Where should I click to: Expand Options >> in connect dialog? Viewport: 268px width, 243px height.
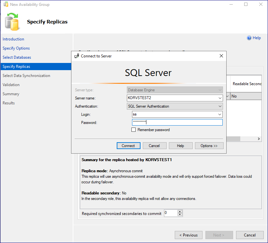pyautogui.click(x=209, y=146)
